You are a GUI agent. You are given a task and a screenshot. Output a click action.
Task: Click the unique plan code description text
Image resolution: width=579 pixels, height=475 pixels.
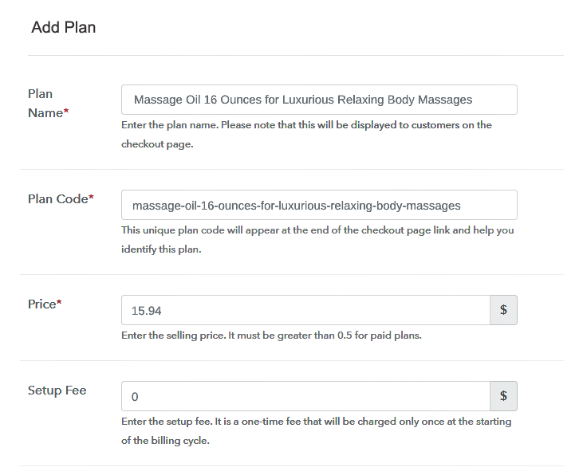pyautogui.click(x=317, y=240)
